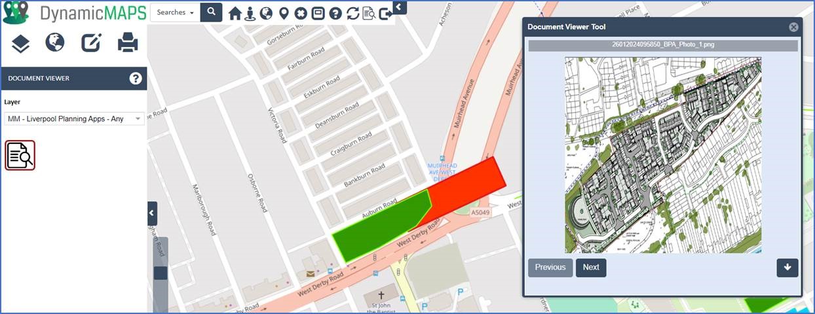Click the file name 26012024095850_BPA_Photo_1.png

pos(663,46)
